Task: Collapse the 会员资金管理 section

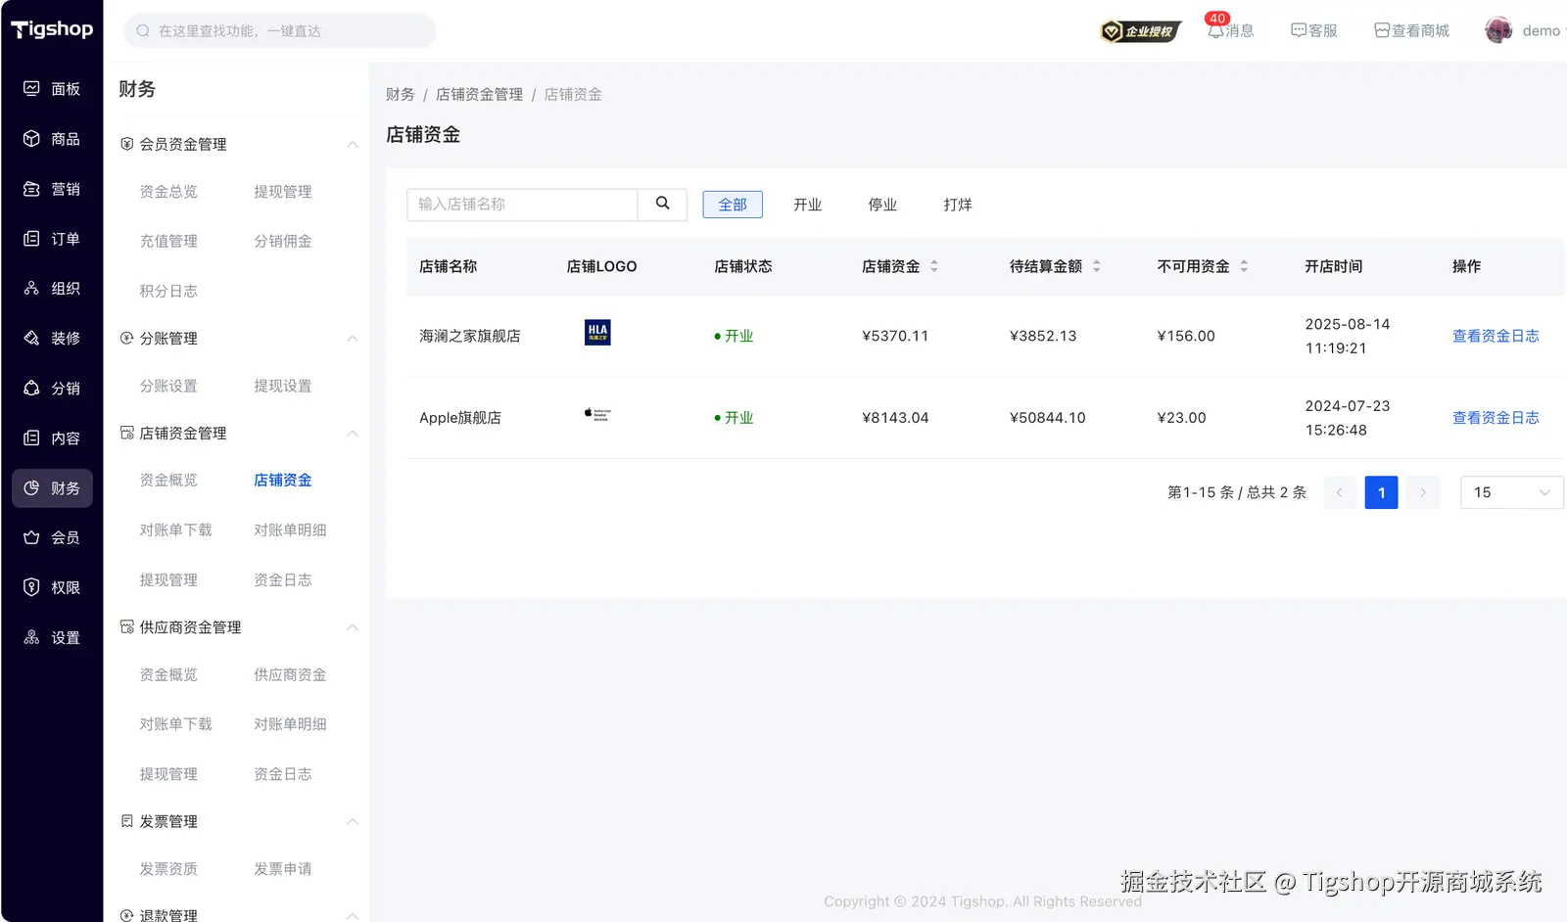Action: click(x=353, y=145)
